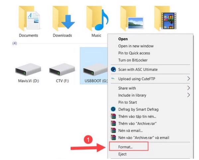Choose Defrag by Smart Defrag
Viewport: 199px width, 160px height.
138,109
